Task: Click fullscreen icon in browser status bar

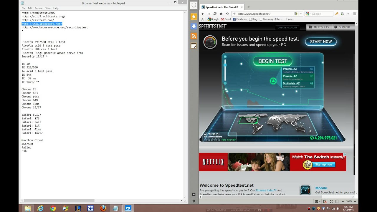Action: pos(331,201)
